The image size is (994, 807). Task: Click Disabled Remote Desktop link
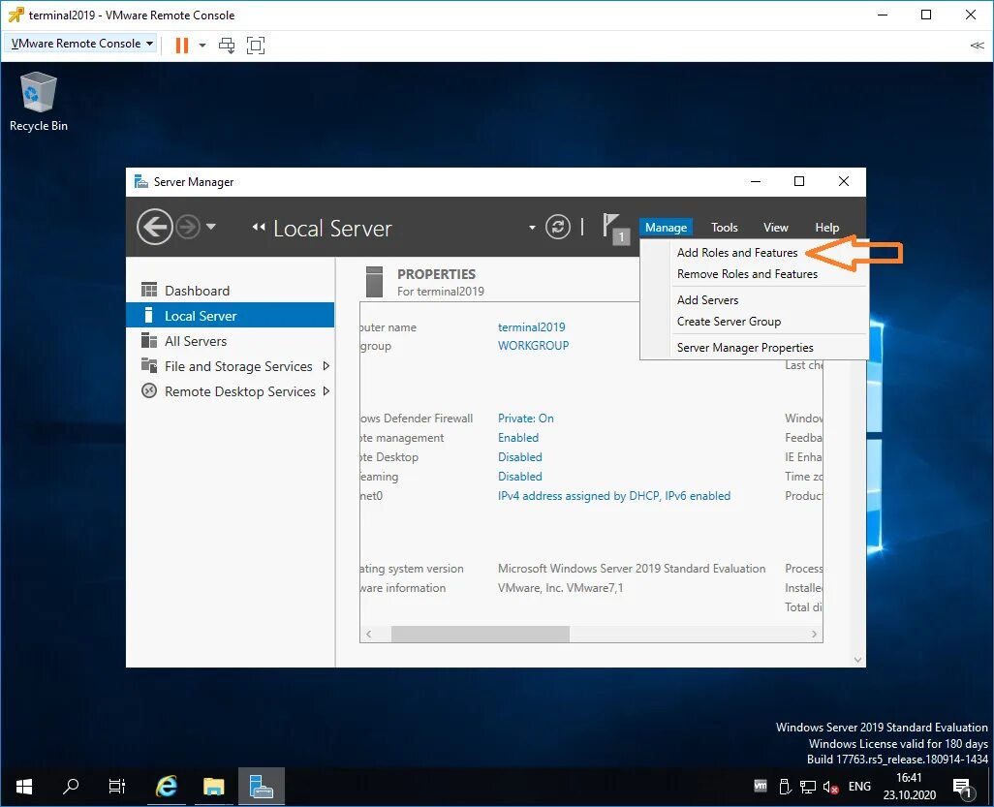click(x=520, y=457)
